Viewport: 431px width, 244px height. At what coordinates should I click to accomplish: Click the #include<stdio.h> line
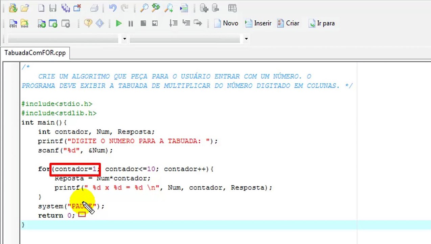coord(57,104)
